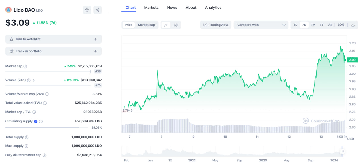Click Circulating supply verified badge
The height and width of the screenshot is (164, 363).
(x=36, y=121)
